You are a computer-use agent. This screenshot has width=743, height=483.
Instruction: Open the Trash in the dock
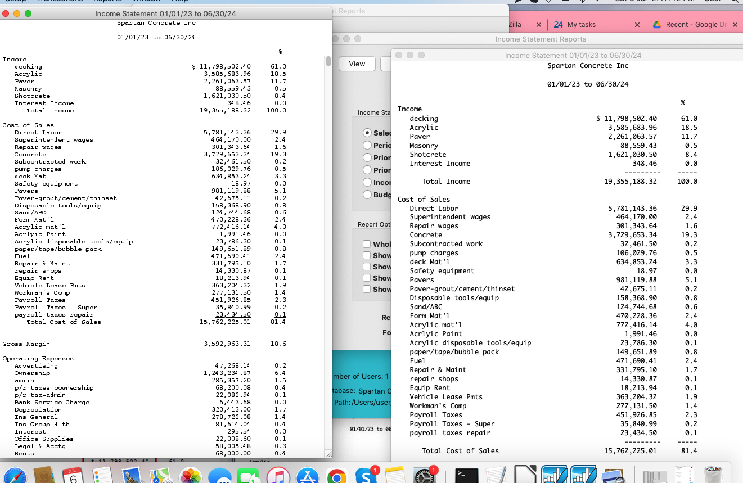point(713,476)
